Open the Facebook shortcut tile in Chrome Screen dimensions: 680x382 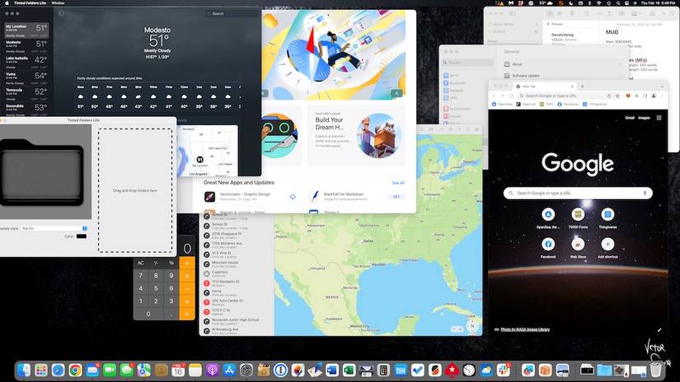548,248
